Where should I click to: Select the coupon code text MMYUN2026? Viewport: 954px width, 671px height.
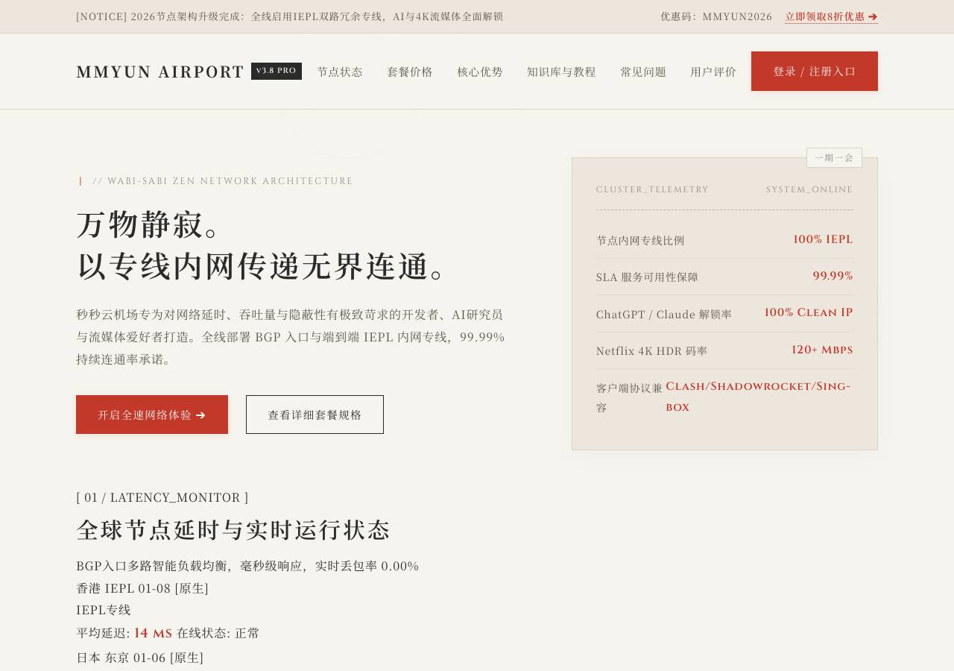(737, 16)
